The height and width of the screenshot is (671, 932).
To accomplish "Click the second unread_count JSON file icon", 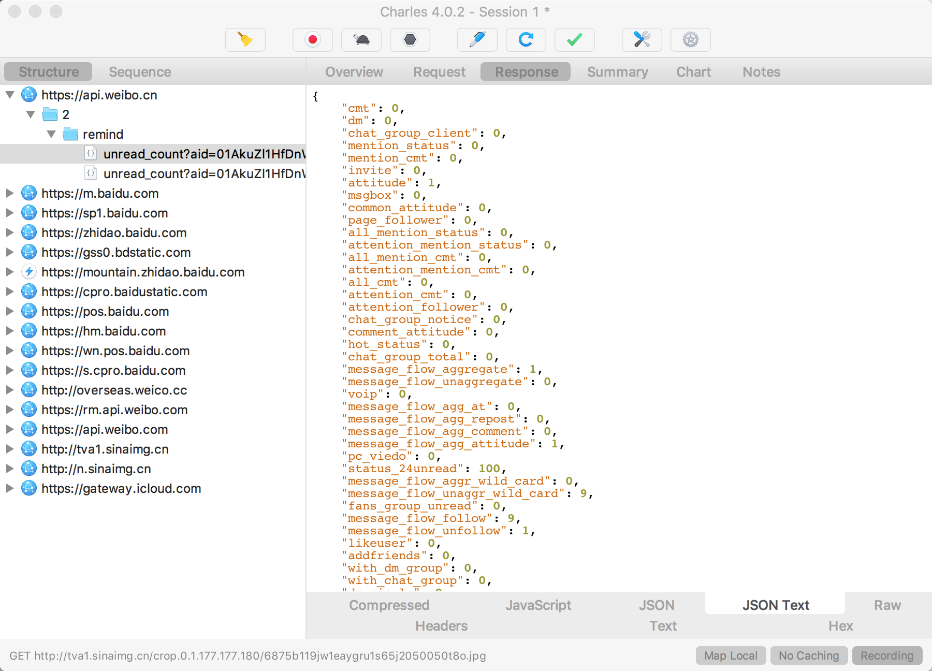I will 91,173.
